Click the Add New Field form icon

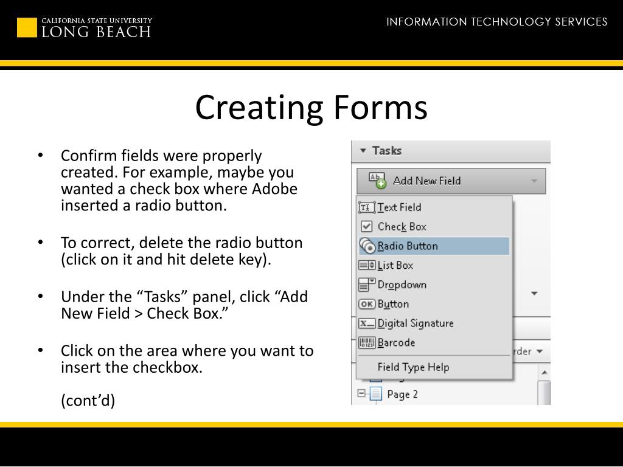pyautogui.click(x=377, y=180)
